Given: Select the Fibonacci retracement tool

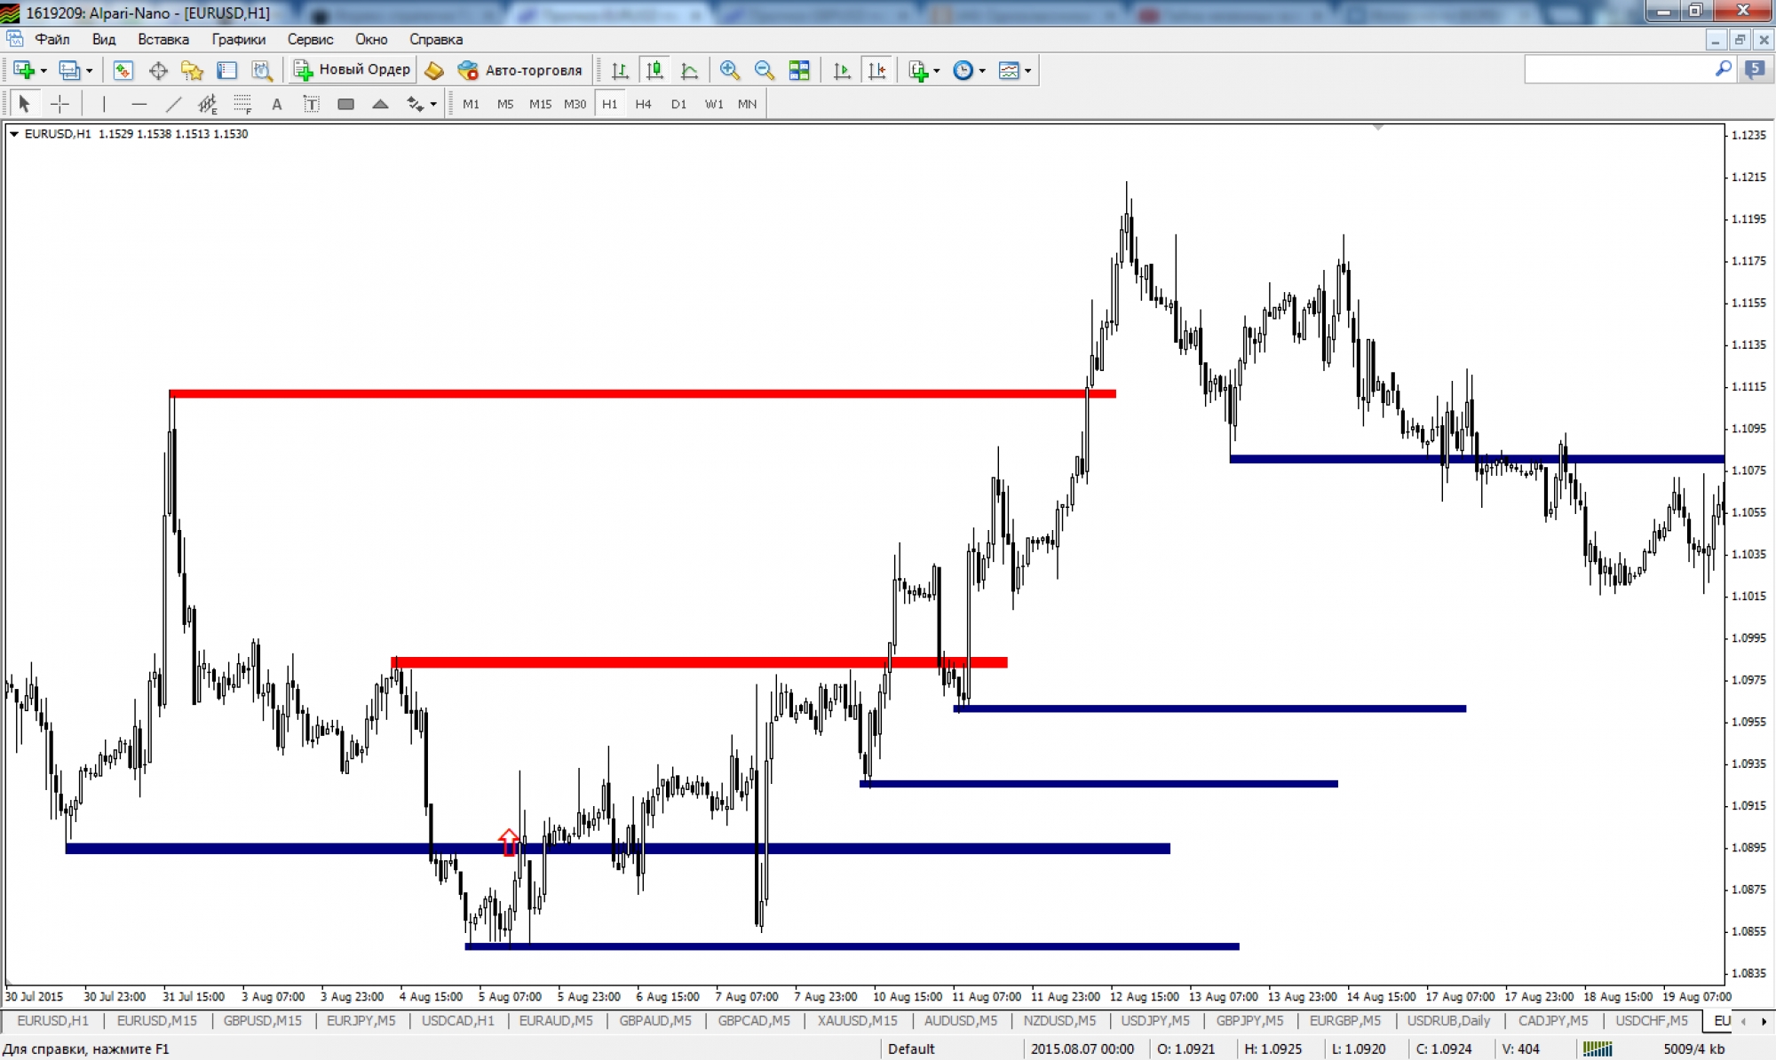Looking at the screenshot, I should pos(242,104).
